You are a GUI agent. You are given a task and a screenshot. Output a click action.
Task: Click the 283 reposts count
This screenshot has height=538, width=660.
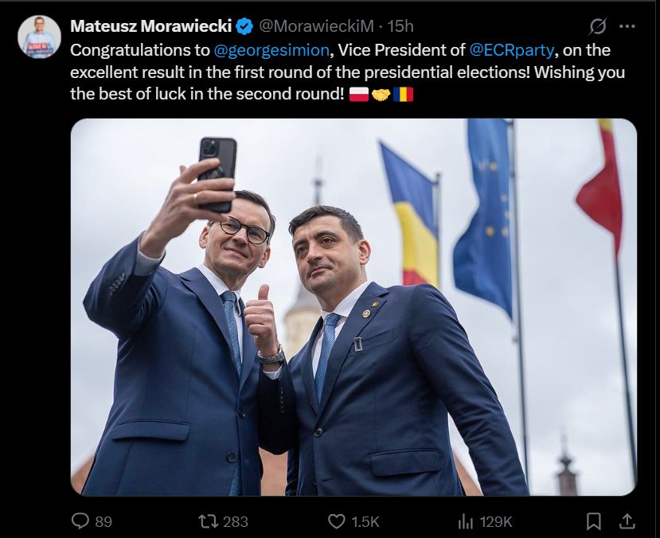(236, 522)
